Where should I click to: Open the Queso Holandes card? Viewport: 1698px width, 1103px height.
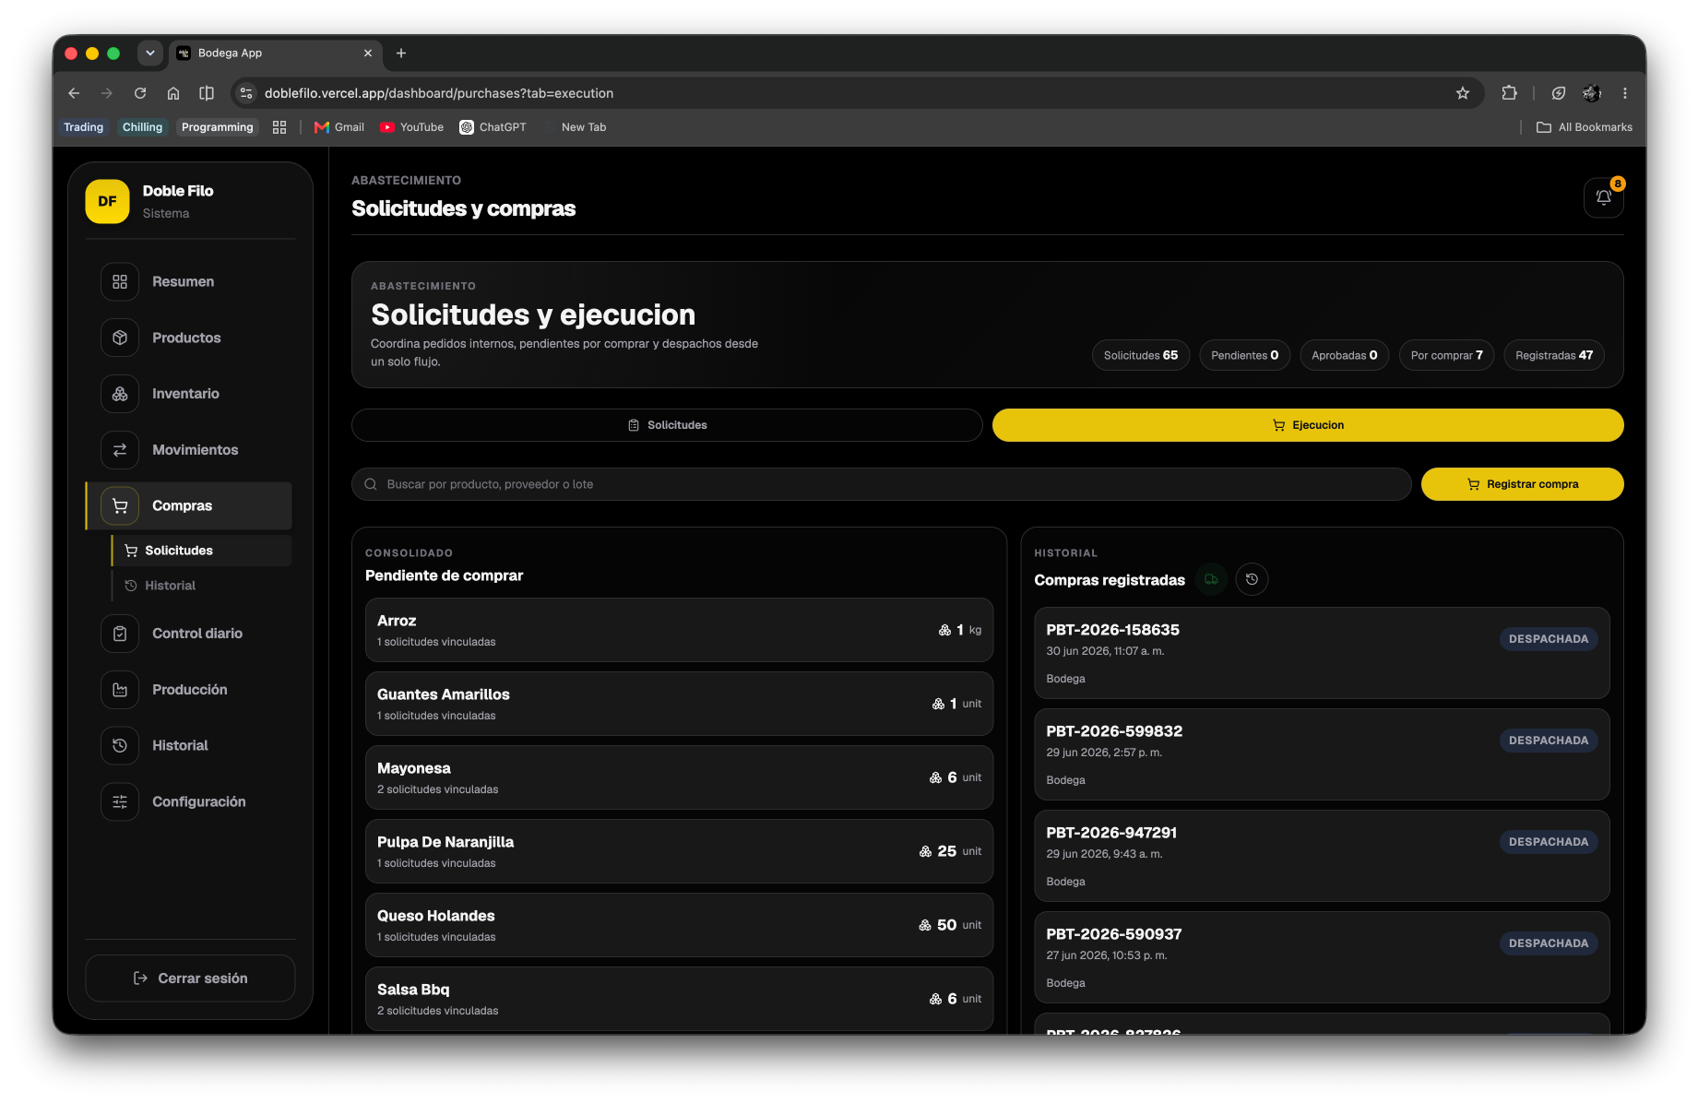coord(679,925)
